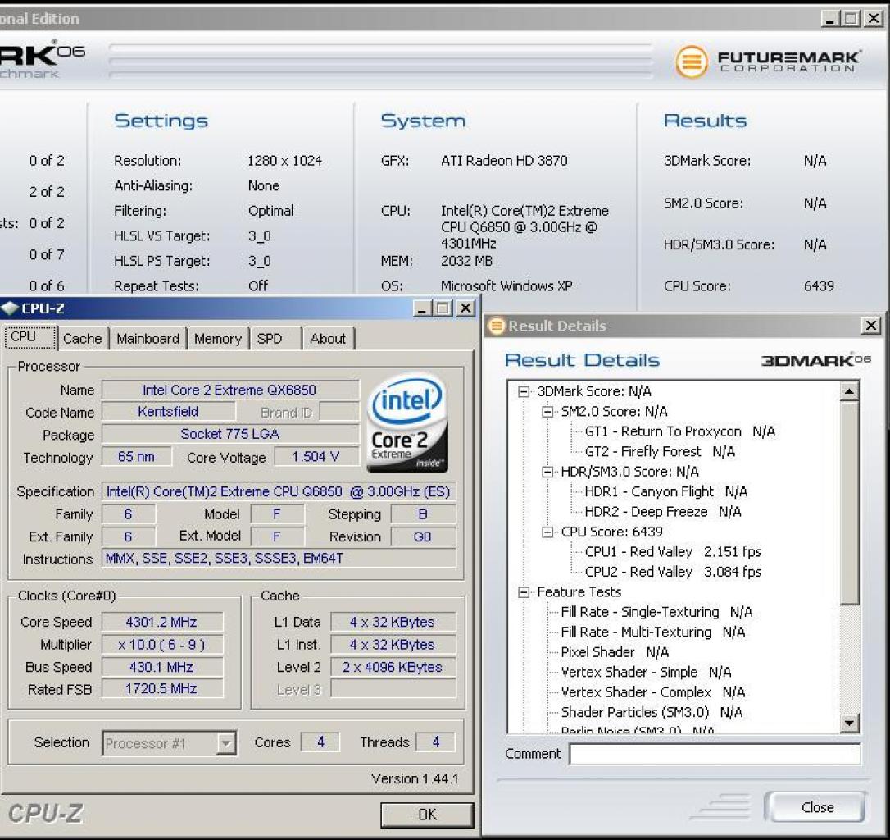
Task: Select CPU1 - Red Valley 2.151 fps row
Action: point(673,552)
